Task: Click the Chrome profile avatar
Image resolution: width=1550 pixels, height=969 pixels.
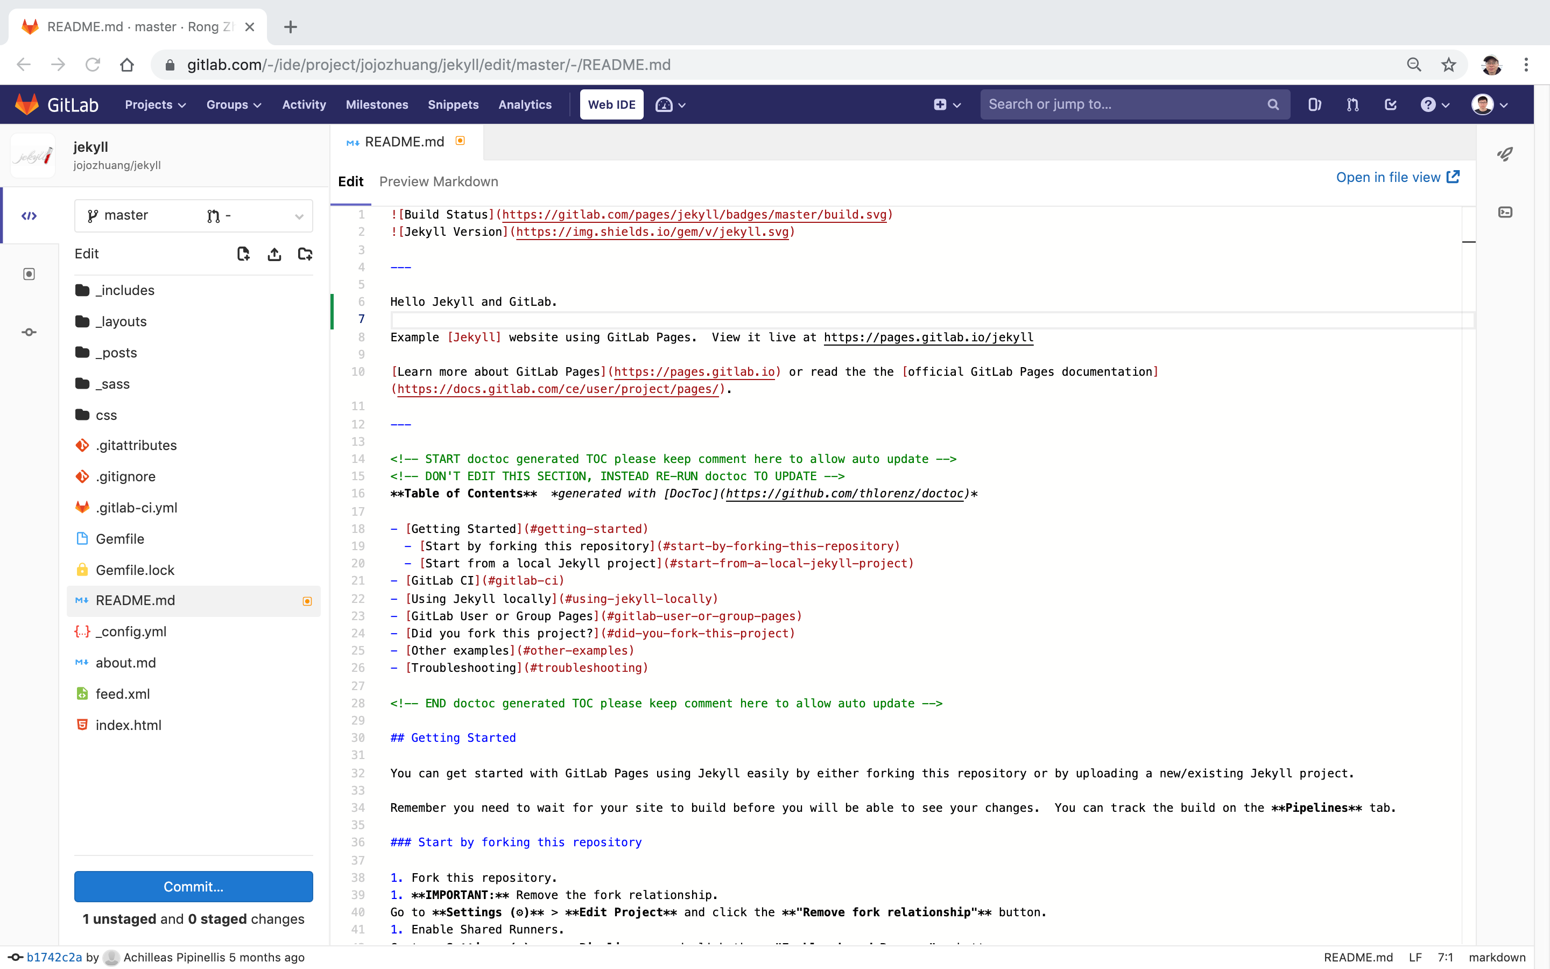Action: (x=1491, y=65)
